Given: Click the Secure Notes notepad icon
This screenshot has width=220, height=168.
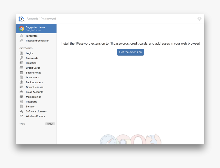Looking at the screenshot, I should coord(22,72).
